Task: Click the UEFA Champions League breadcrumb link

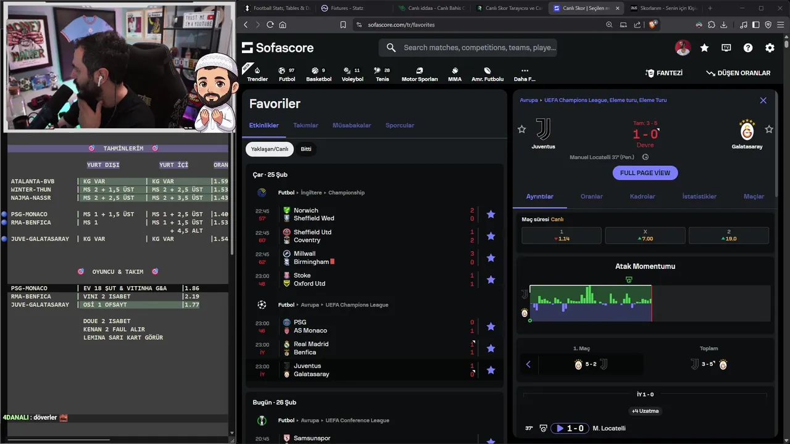Action: (605, 100)
